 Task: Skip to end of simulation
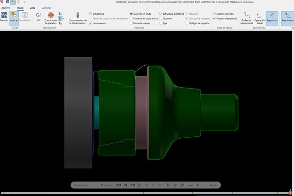click(161, 185)
